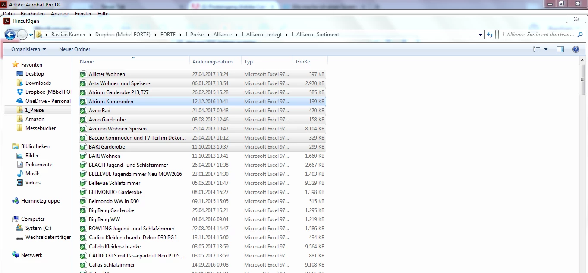Click the Neuer Ordner button
The image size is (588, 273).
[x=75, y=49]
